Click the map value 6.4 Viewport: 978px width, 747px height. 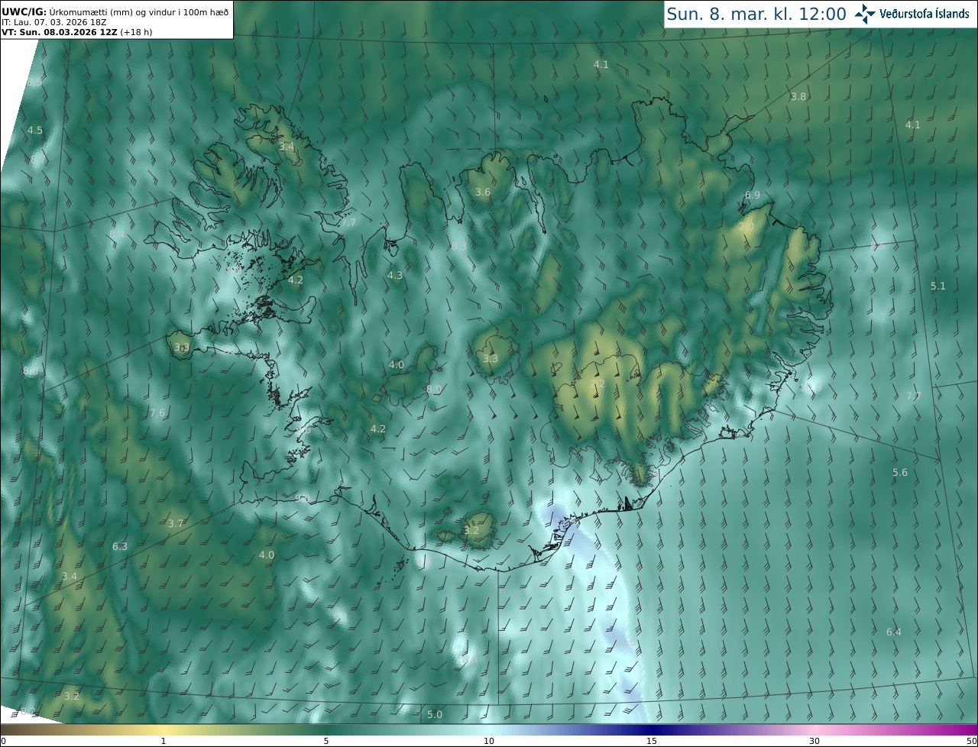pyautogui.click(x=894, y=632)
